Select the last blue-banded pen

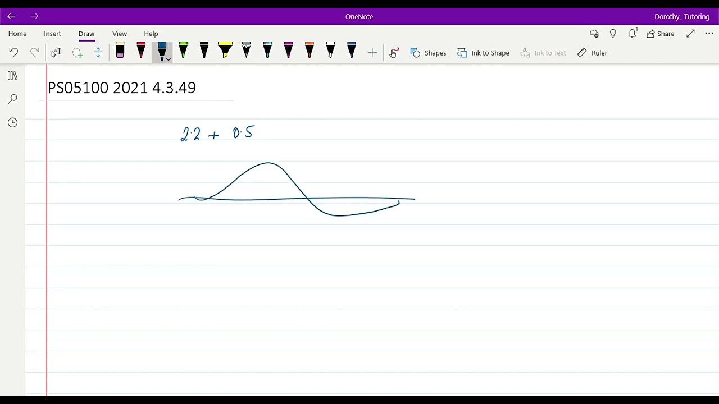(x=352, y=51)
